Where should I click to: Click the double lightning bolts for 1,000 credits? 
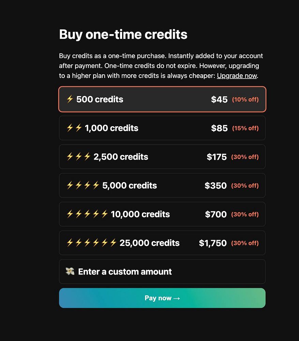coord(74,128)
